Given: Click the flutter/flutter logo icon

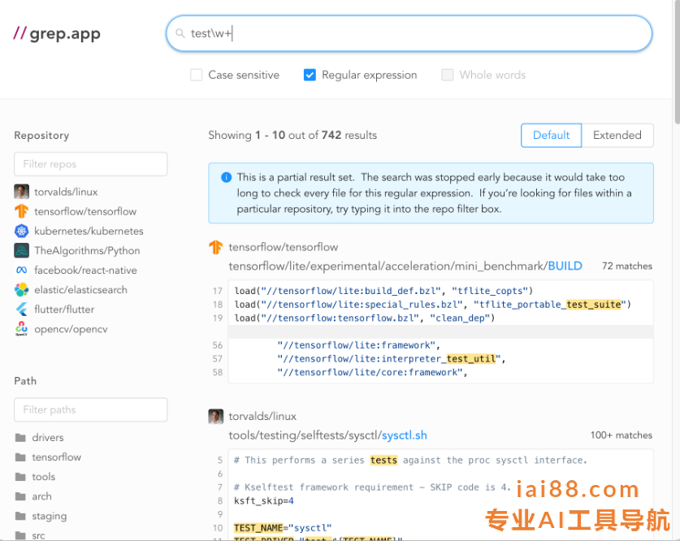Looking at the screenshot, I should click(21, 309).
